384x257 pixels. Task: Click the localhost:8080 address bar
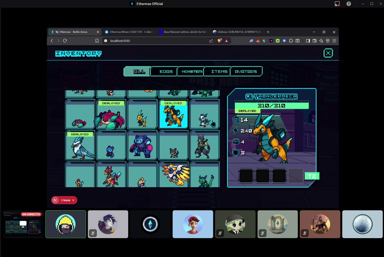[157, 41]
